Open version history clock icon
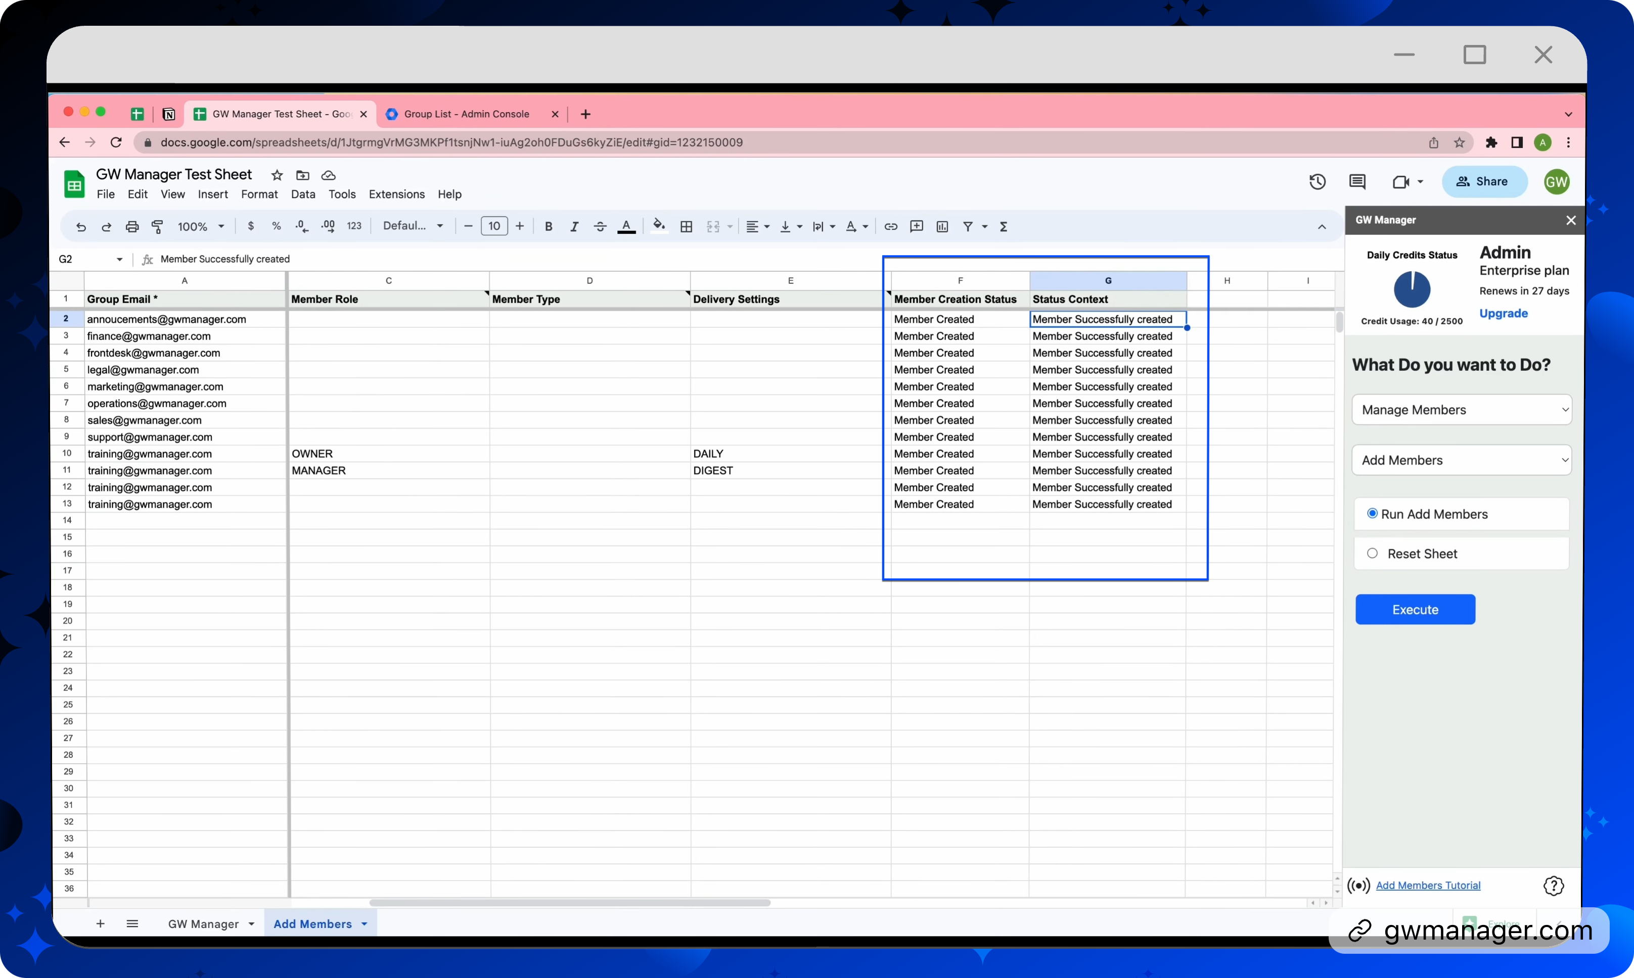This screenshot has width=1634, height=978. coord(1317,181)
